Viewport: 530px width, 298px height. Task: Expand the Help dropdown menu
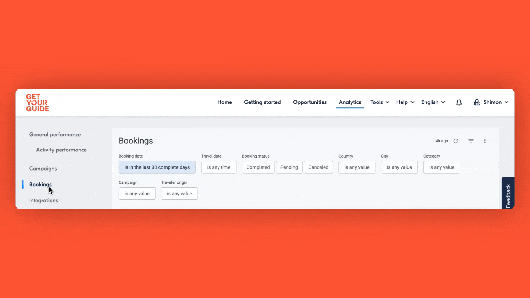(x=405, y=102)
